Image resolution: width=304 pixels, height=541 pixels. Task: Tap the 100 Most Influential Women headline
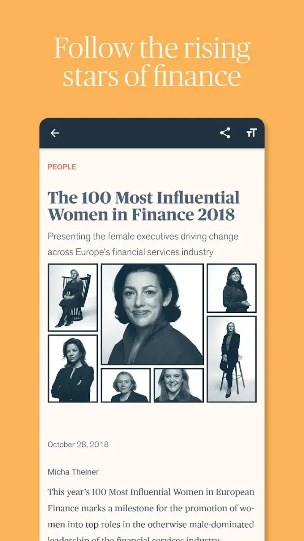pyautogui.click(x=144, y=206)
